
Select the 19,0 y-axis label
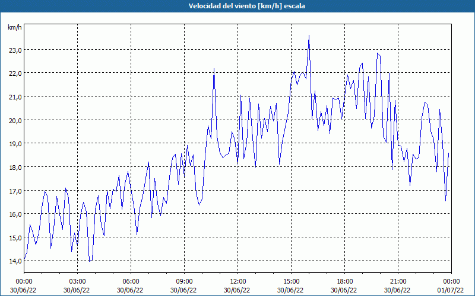15,144
